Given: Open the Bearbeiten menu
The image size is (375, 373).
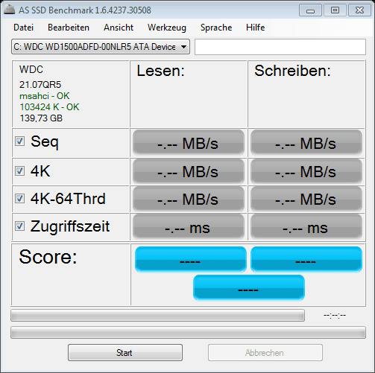Looking at the screenshot, I should (69, 28).
